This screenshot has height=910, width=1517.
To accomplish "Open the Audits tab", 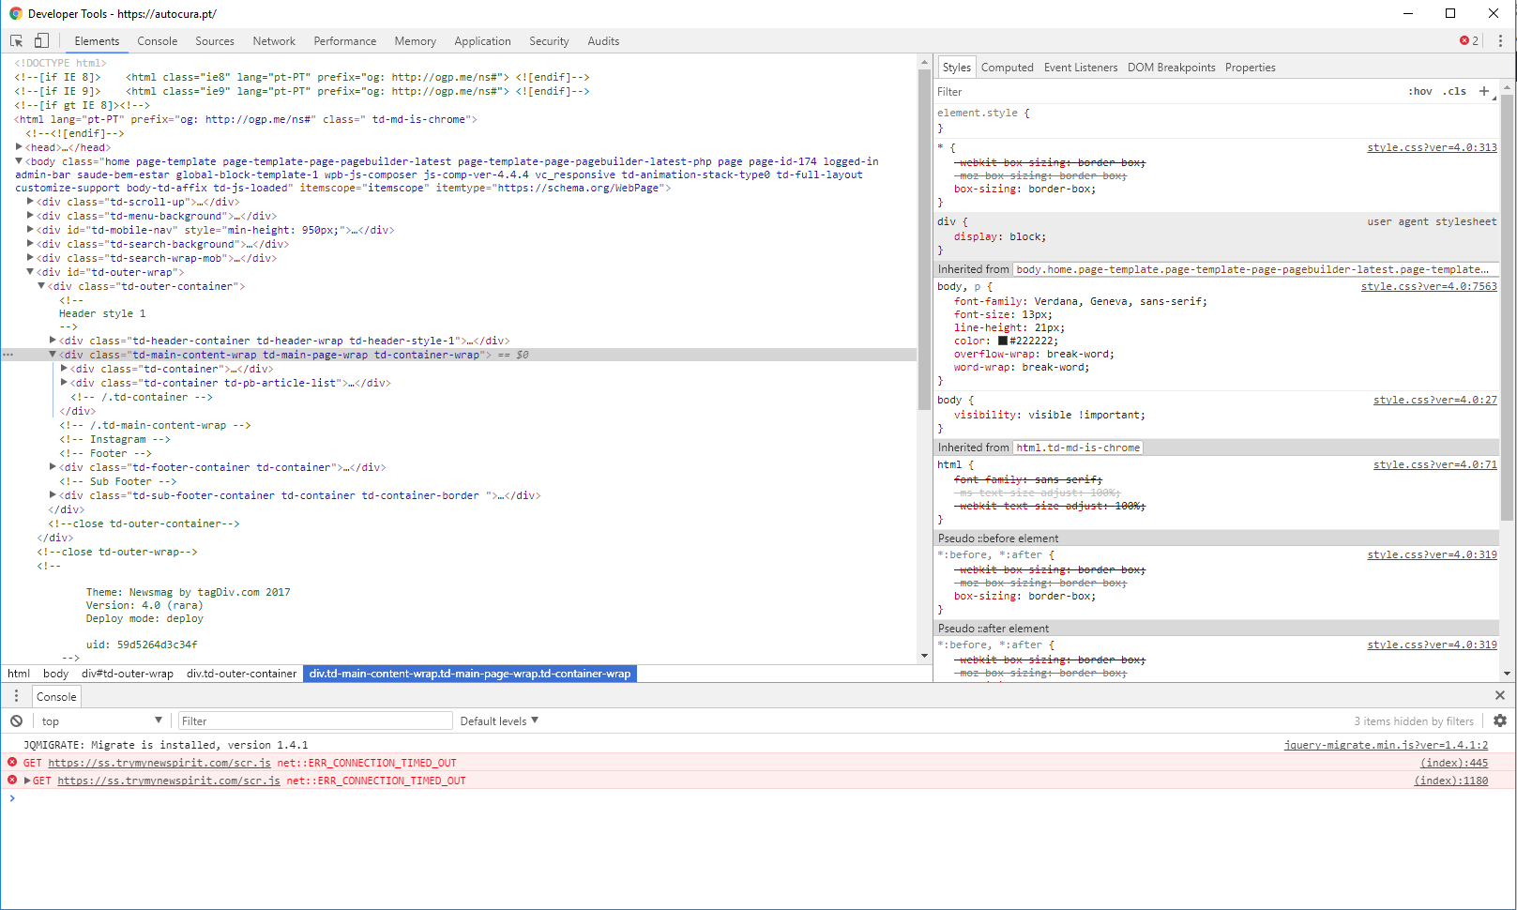I will click(x=603, y=41).
